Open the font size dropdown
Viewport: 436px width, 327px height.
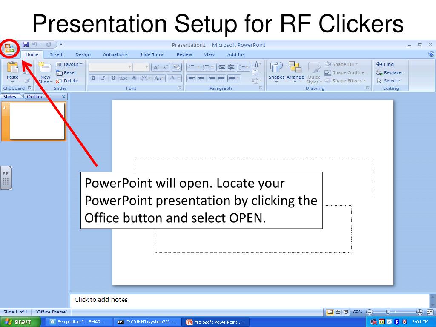(x=146, y=67)
